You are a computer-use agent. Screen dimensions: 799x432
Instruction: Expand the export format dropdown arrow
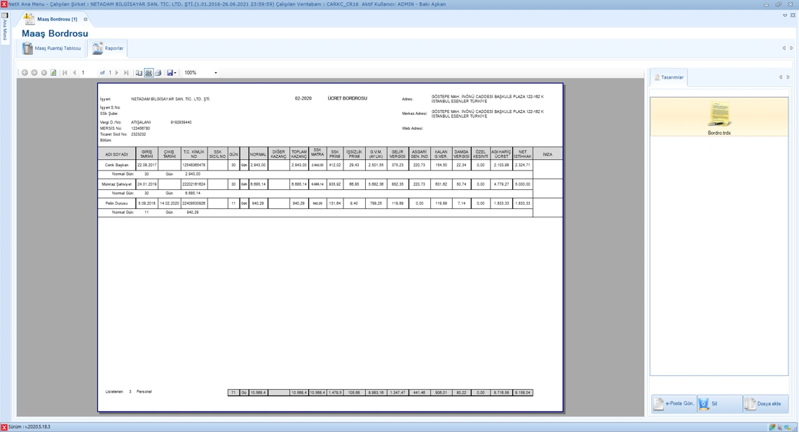tap(175, 73)
